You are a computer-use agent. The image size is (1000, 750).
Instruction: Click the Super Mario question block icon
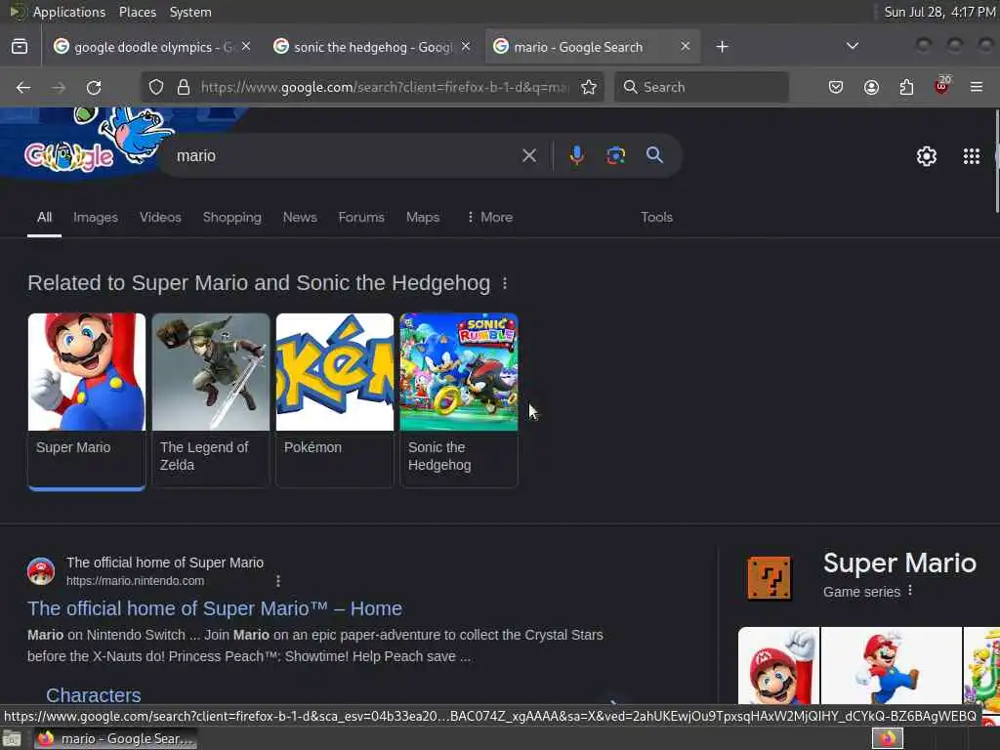tap(770, 578)
